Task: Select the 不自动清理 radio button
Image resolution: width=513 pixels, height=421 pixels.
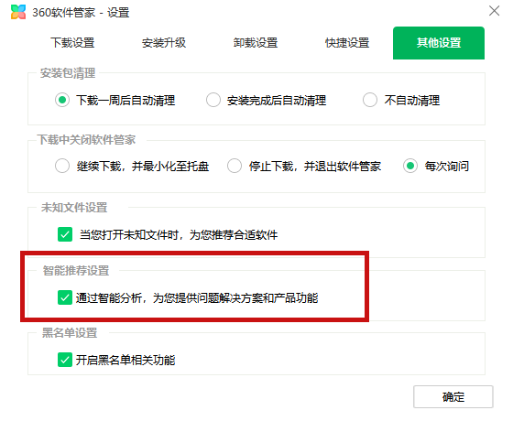Action: click(x=370, y=100)
